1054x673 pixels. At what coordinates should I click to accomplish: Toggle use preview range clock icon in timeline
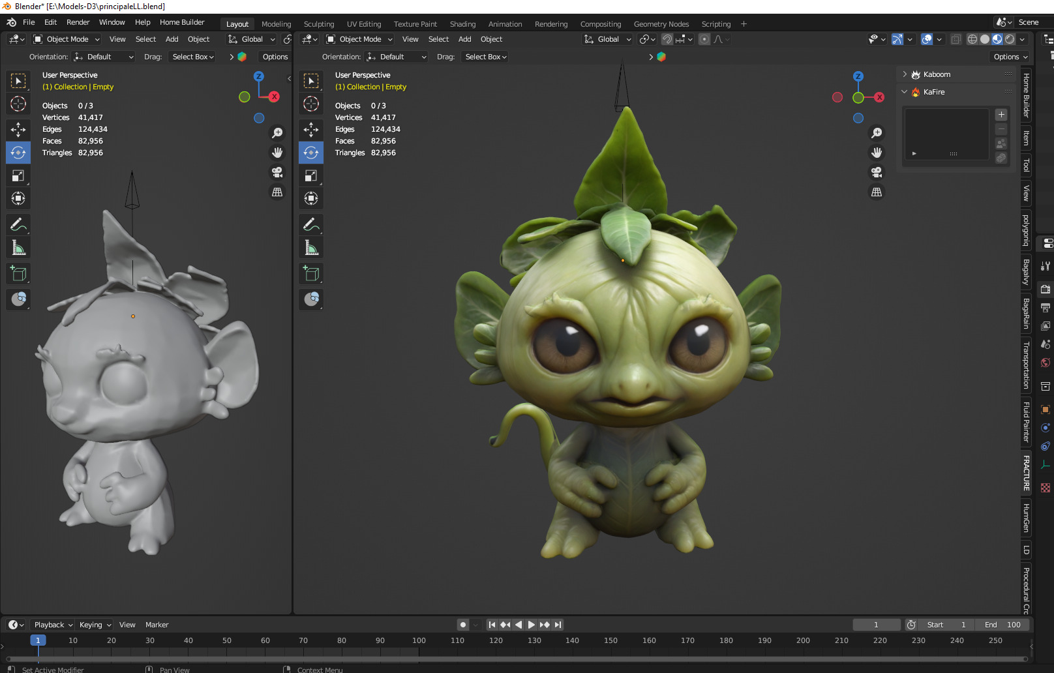[x=911, y=625]
